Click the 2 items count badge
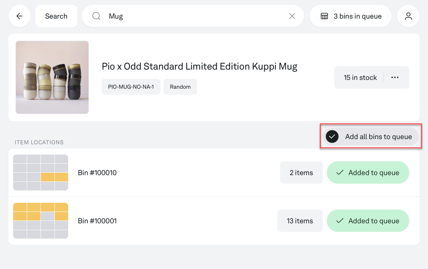This screenshot has width=428, height=269. click(301, 173)
